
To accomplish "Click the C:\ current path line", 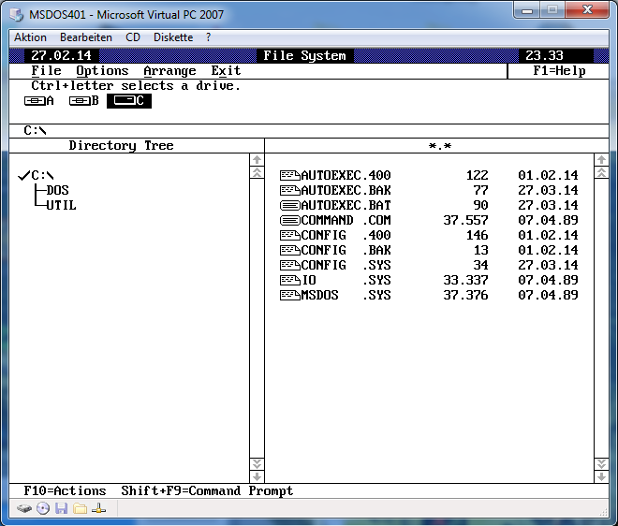I will coord(35,130).
